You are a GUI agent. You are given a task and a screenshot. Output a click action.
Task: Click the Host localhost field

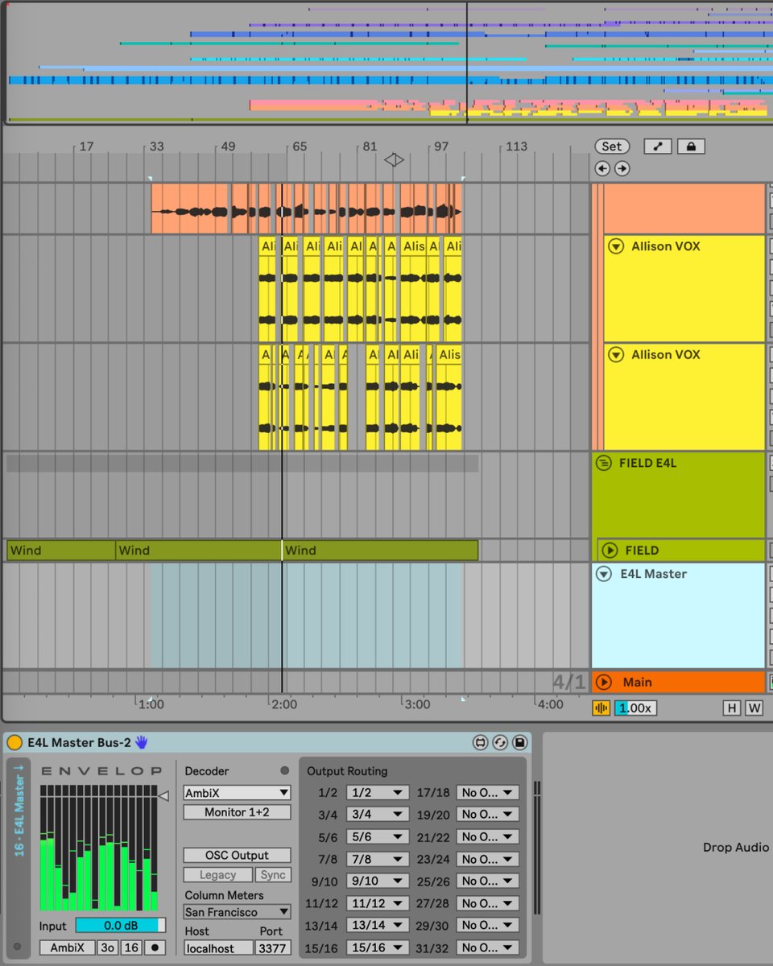[219, 948]
